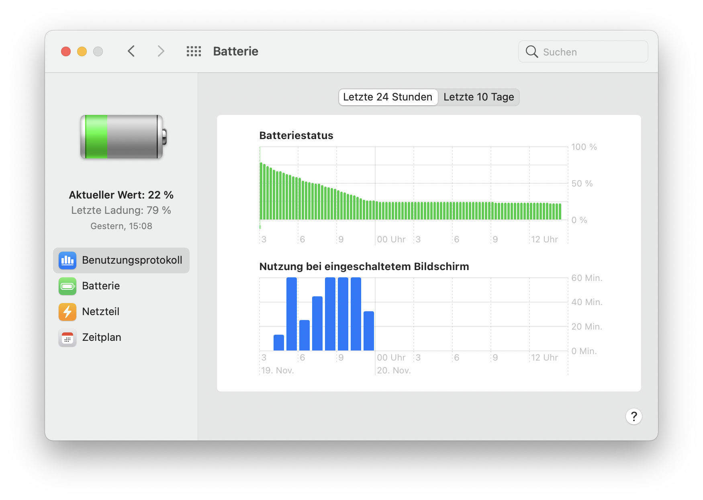Select Benutzungsprotokoll in the sidebar
Image resolution: width=703 pixels, height=500 pixels.
(121, 260)
